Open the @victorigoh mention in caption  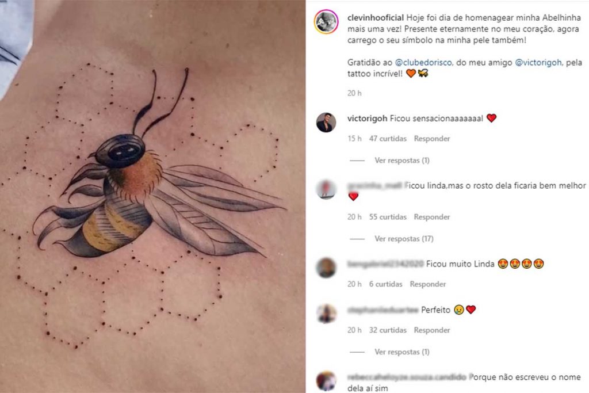point(538,62)
